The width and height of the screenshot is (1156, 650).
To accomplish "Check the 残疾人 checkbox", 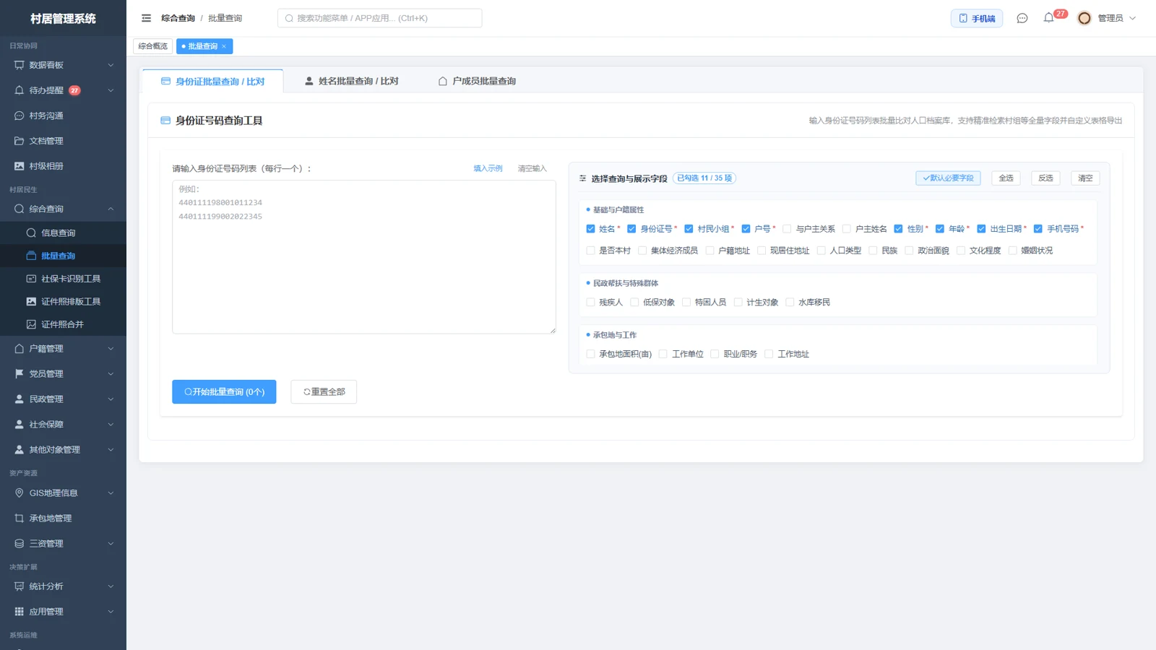I will point(590,303).
